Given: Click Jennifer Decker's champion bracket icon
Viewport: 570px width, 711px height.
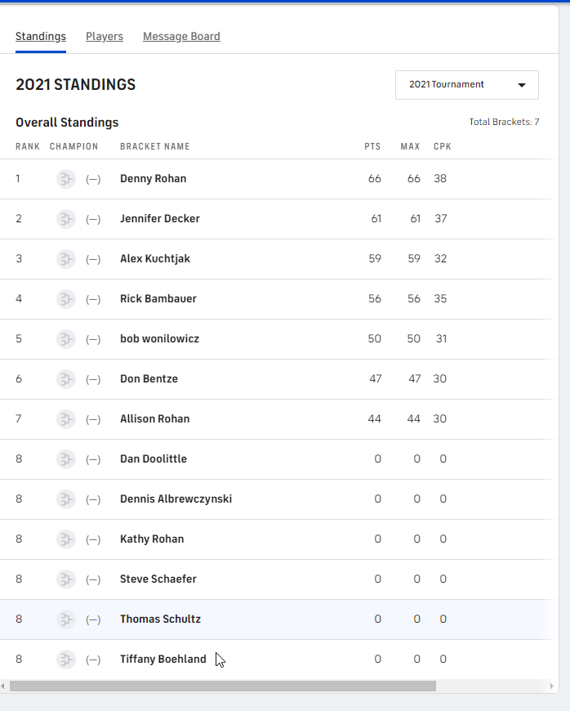Looking at the screenshot, I should tap(66, 219).
